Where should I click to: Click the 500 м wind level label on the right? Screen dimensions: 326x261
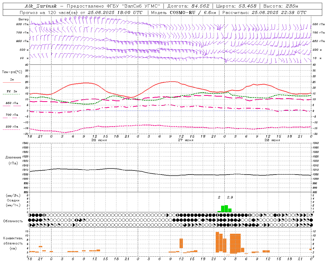point(317,50)
